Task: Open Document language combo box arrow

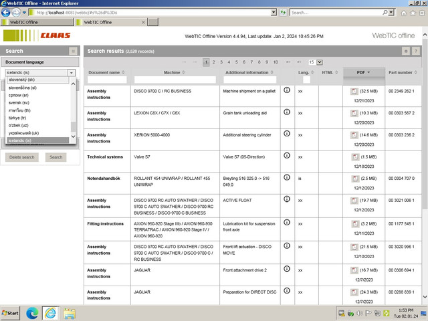Action: tap(72, 73)
